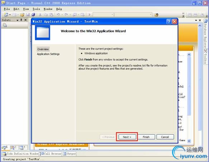This screenshot has height=162, width=209.
Task: Click the Start Debugging play icon
Action: click(x=90, y=15)
